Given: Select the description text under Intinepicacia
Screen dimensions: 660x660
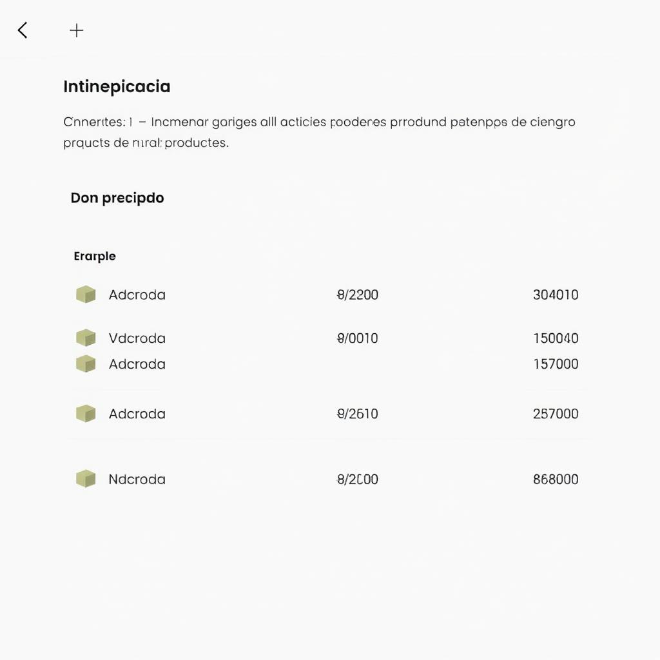Looking at the screenshot, I should pos(318,131).
